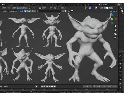Toggle viewport gizmos display
This screenshot has width=124, height=93.
[x=90, y=8]
